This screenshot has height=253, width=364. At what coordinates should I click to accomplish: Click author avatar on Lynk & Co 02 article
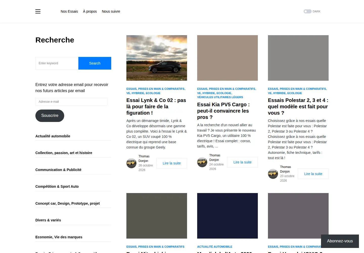point(131,163)
